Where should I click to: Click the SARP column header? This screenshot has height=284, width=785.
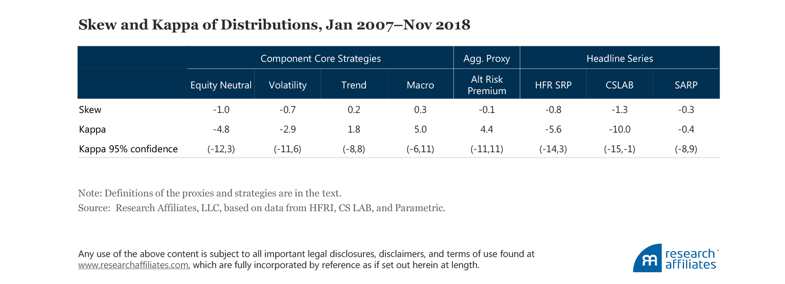[686, 85]
